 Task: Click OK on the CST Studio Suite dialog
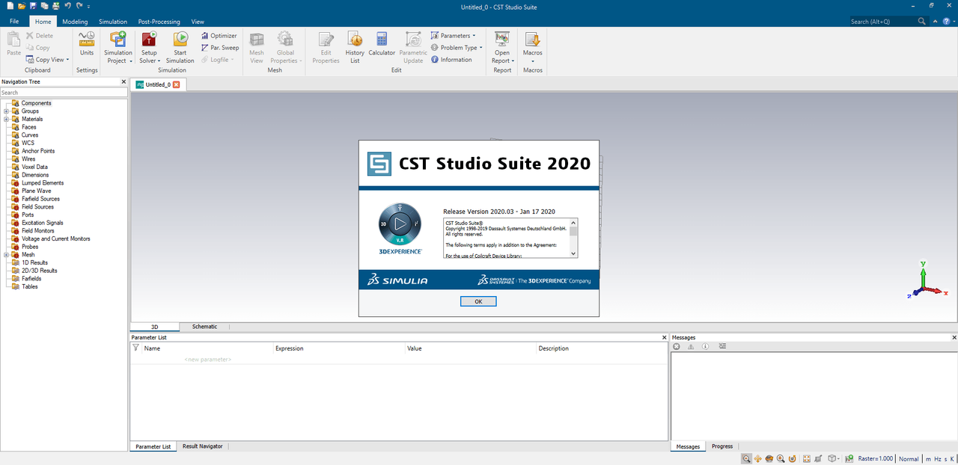[478, 301]
